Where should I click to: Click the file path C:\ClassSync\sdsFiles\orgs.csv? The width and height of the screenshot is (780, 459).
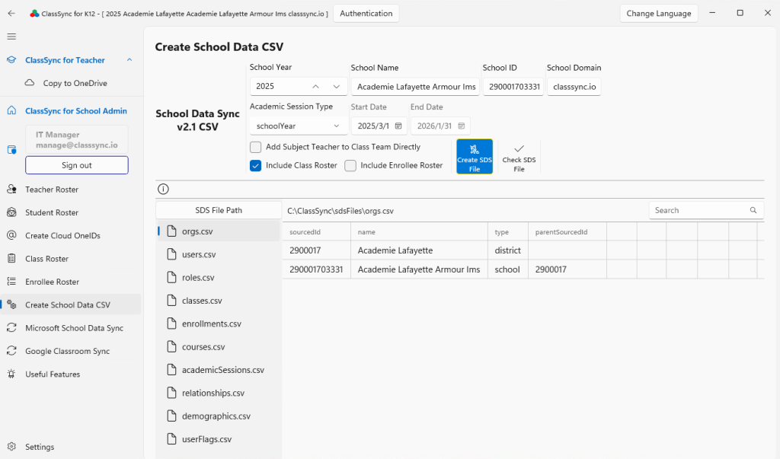340,211
